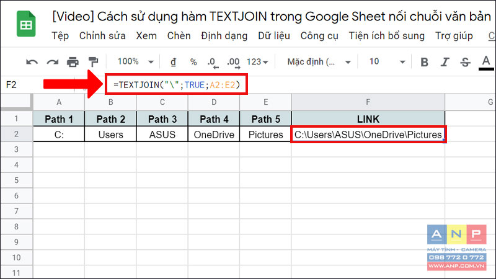The height and width of the screenshot is (279, 496).
Task: Format as percent
Action: (193, 62)
